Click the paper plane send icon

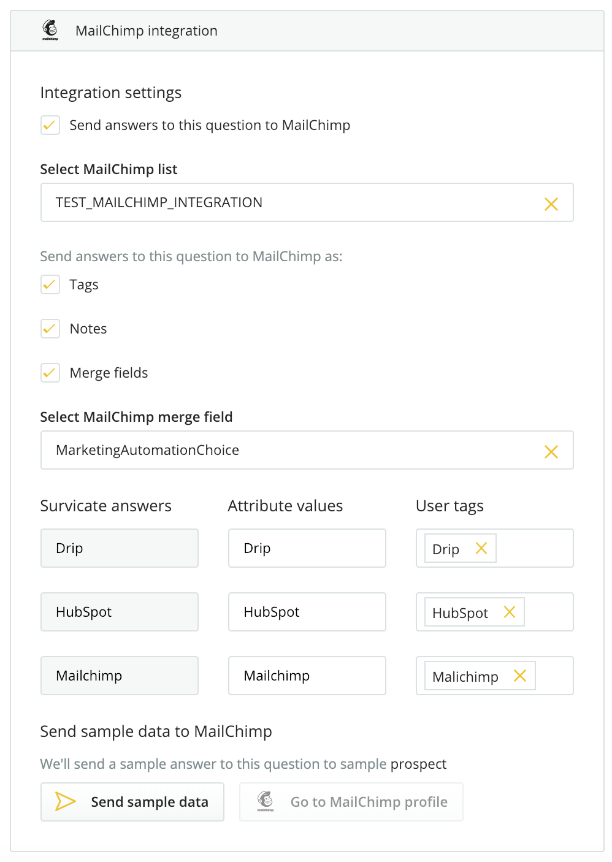[x=66, y=801]
